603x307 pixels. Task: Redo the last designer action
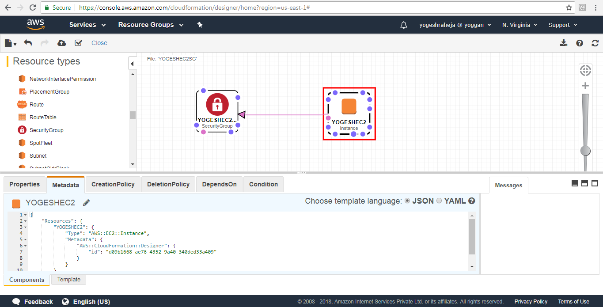tap(45, 43)
